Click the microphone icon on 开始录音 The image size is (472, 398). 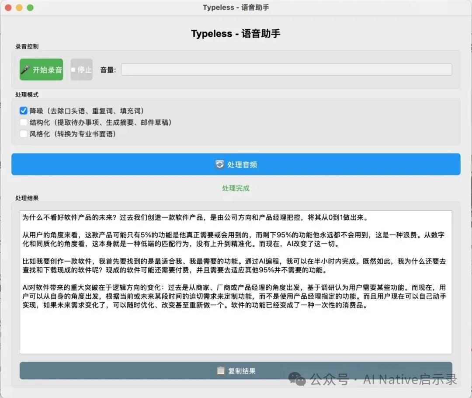27,69
